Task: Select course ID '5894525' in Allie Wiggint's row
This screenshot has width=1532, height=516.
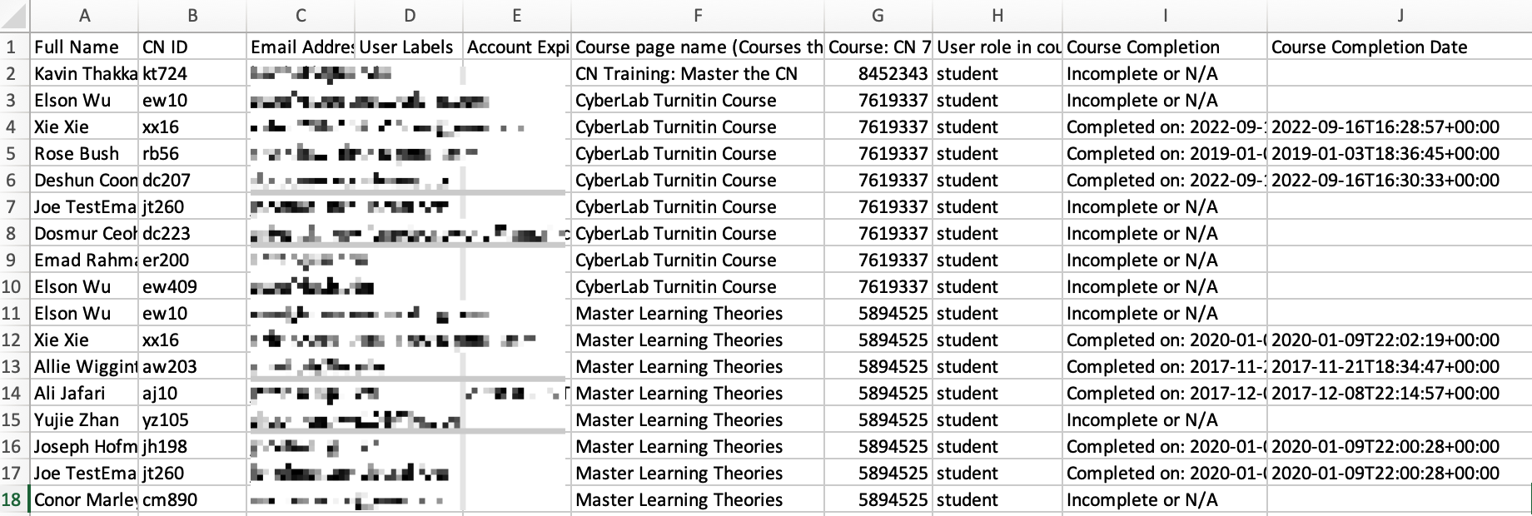Action: pos(878,366)
